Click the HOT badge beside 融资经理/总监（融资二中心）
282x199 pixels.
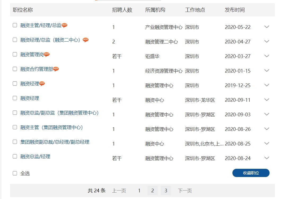85,40
